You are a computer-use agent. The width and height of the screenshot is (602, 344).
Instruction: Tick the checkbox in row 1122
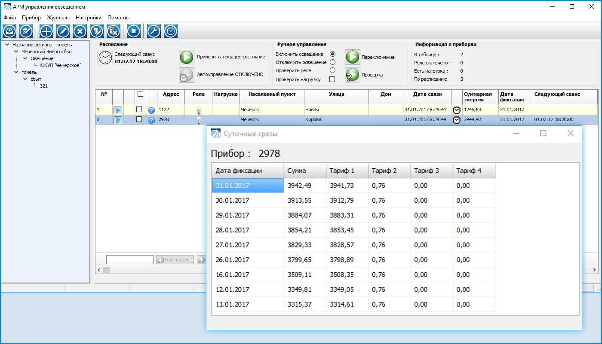tap(139, 110)
